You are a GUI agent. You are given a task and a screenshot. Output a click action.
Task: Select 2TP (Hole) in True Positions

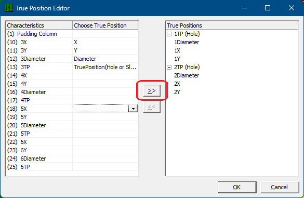click(x=187, y=67)
